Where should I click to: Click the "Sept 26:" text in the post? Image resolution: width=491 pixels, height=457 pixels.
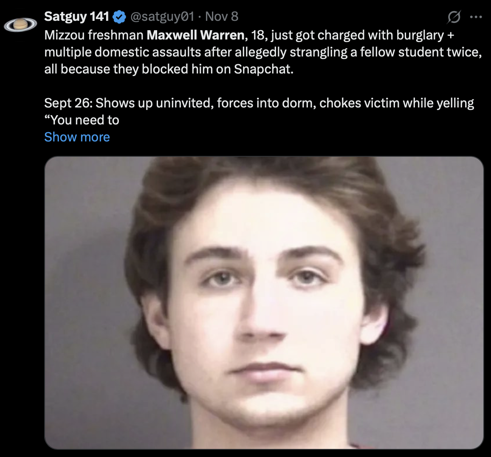coord(68,103)
